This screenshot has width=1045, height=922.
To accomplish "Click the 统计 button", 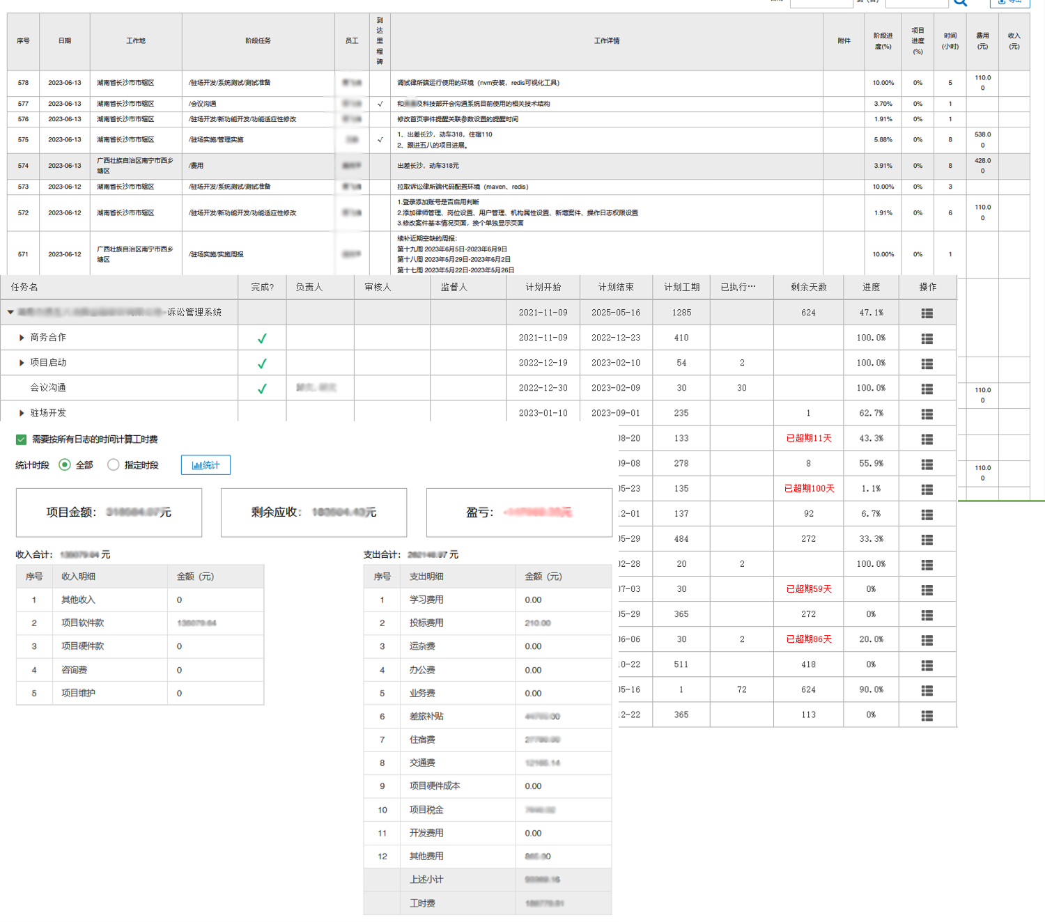I will (206, 465).
